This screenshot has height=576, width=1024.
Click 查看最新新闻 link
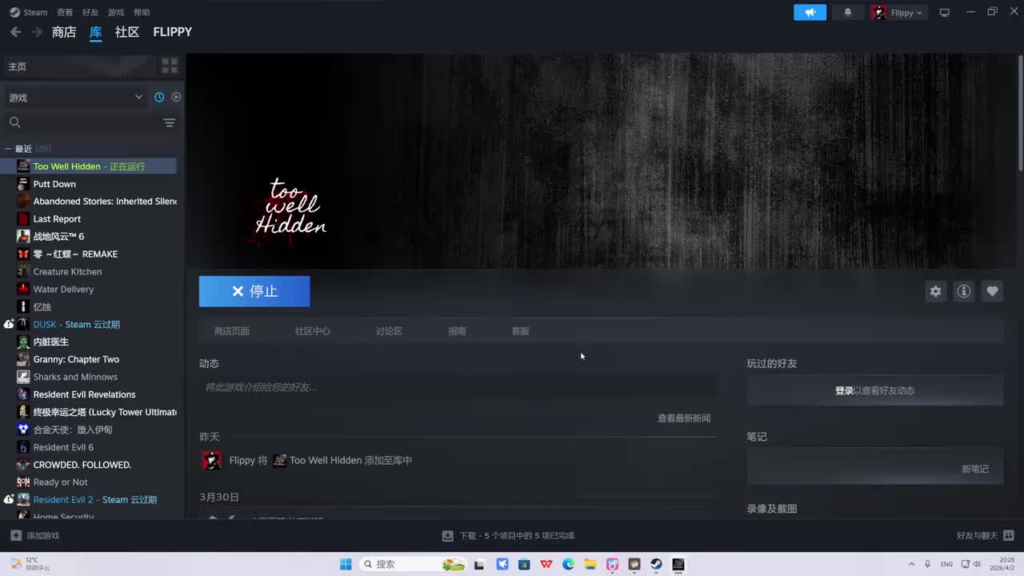tap(684, 418)
